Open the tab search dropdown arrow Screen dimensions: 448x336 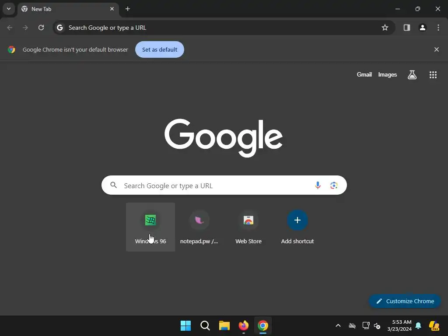tap(9, 9)
